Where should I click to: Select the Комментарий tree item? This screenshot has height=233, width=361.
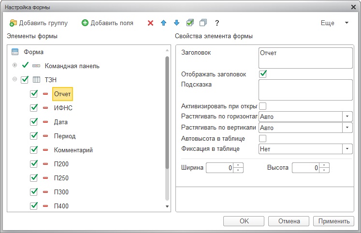(x=73, y=150)
